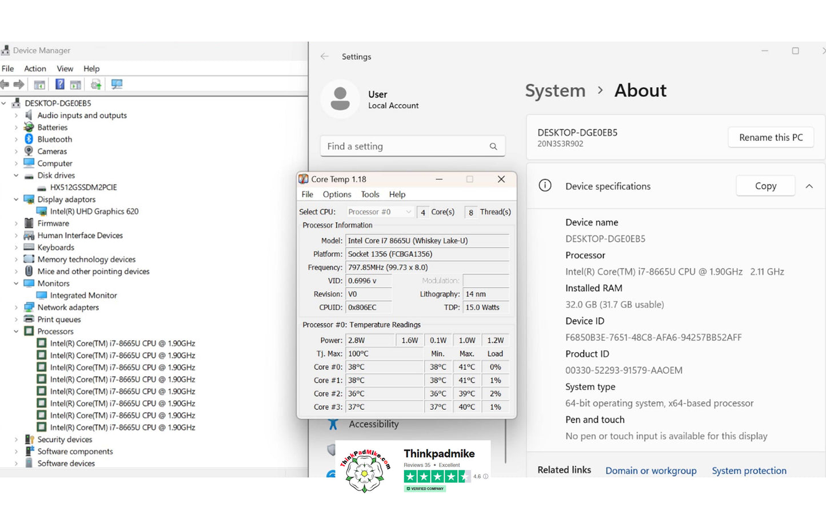Click the Keyboards category icon
The image size is (826, 519).
coord(29,247)
